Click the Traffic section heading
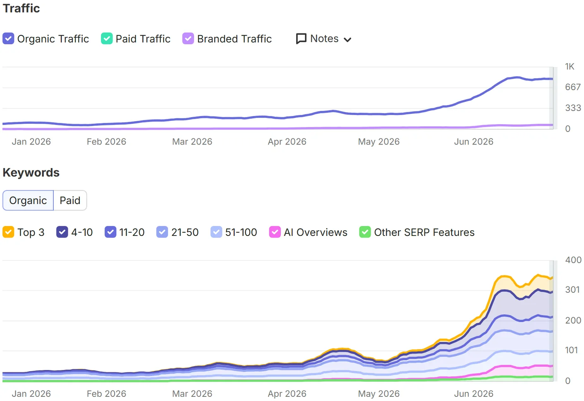The width and height of the screenshot is (584, 401). point(22,8)
